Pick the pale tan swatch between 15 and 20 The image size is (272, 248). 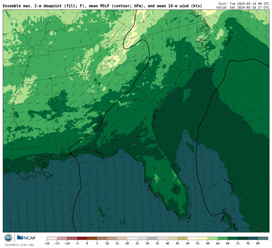(x=122, y=239)
